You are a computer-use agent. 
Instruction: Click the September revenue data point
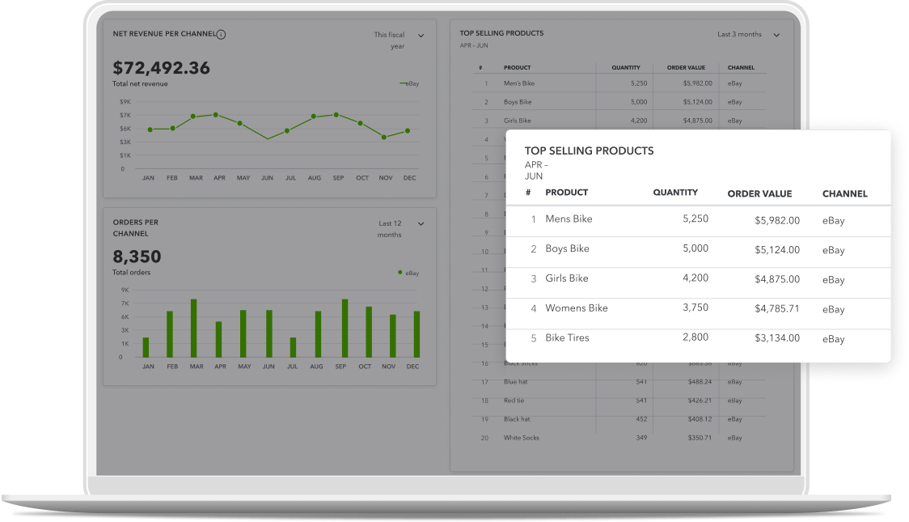point(336,115)
